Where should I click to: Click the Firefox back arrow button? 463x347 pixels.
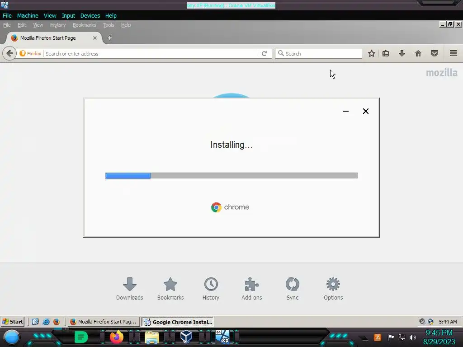[9, 53]
